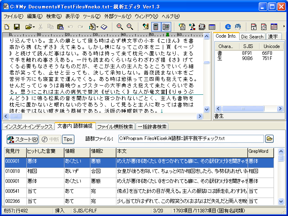Click Unicode value 751F

click(267, 58)
